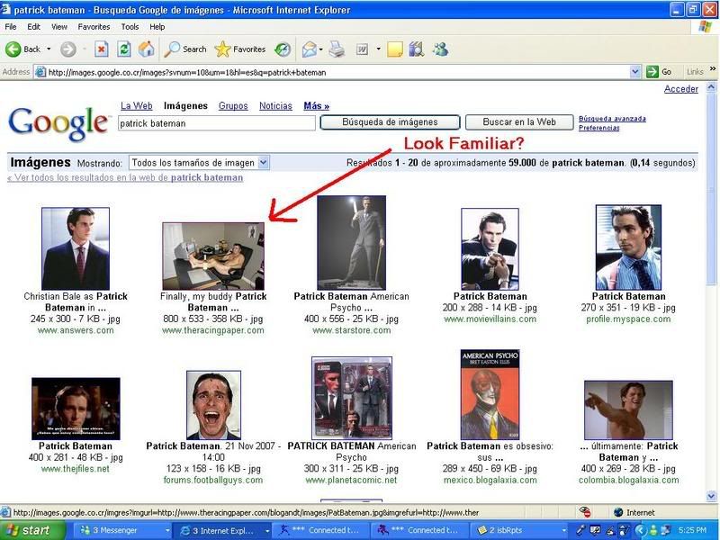Click the Go button next to address bar
720x540 pixels.
(x=659, y=72)
